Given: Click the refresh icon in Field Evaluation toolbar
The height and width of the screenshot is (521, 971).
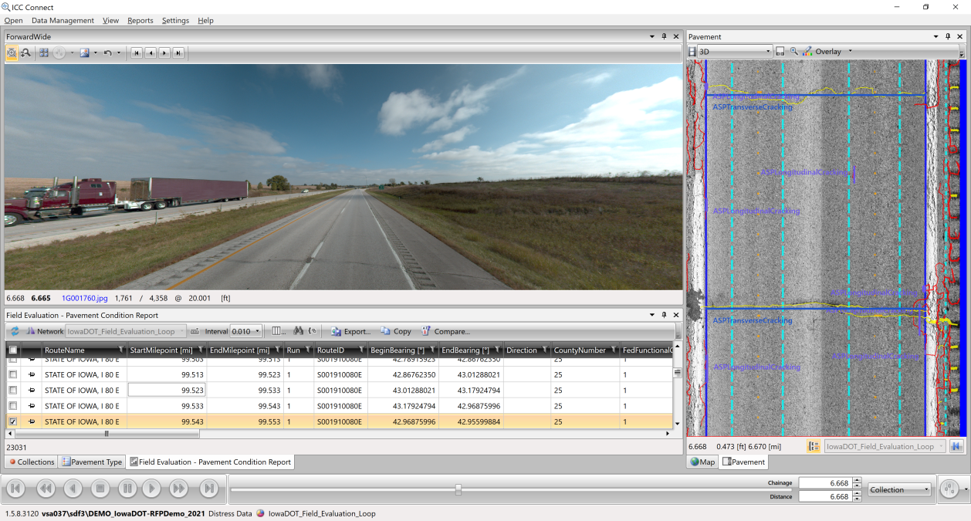Looking at the screenshot, I should pyautogui.click(x=15, y=331).
